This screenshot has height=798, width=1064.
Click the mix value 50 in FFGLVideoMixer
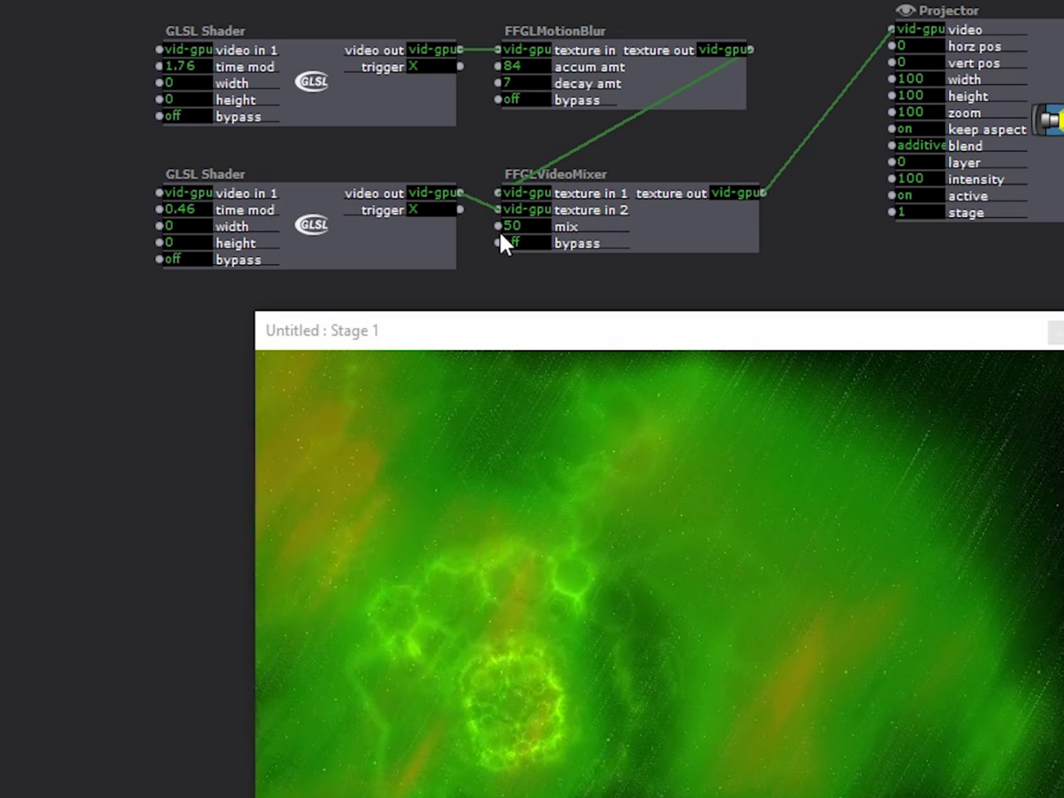pyautogui.click(x=525, y=227)
